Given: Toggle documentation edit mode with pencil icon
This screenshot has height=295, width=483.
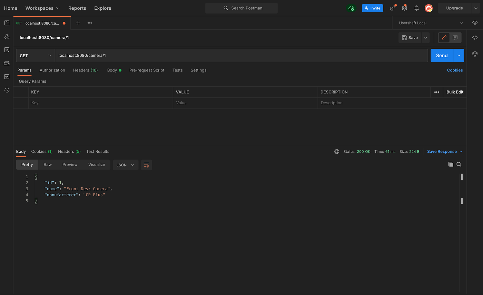Looking at the screenshot, I should (x=444, y=37).
